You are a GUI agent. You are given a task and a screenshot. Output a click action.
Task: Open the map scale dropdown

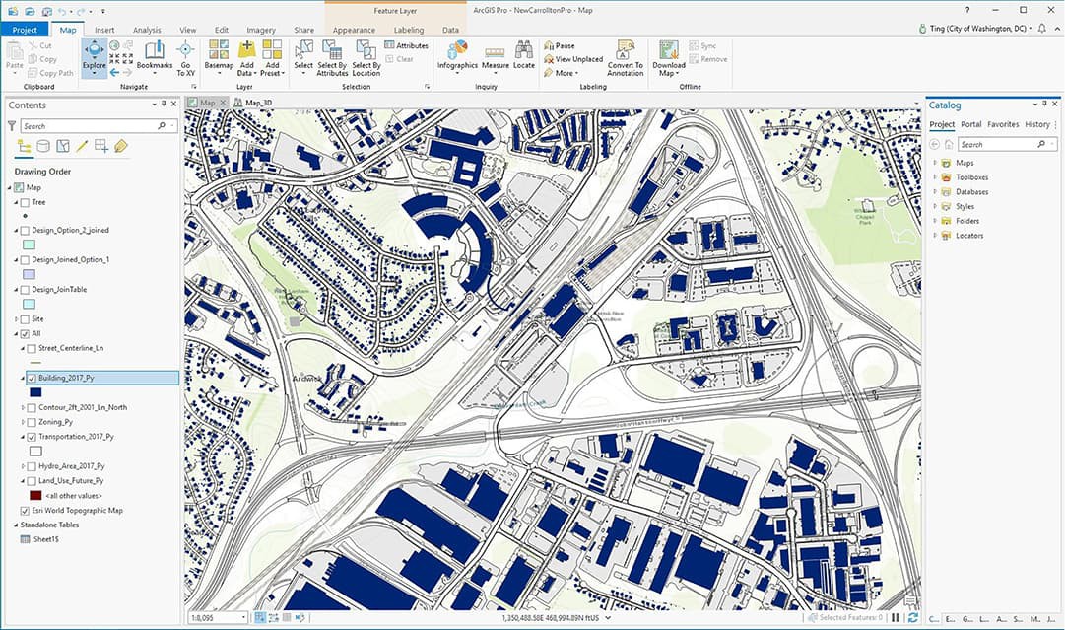point(241,618)
